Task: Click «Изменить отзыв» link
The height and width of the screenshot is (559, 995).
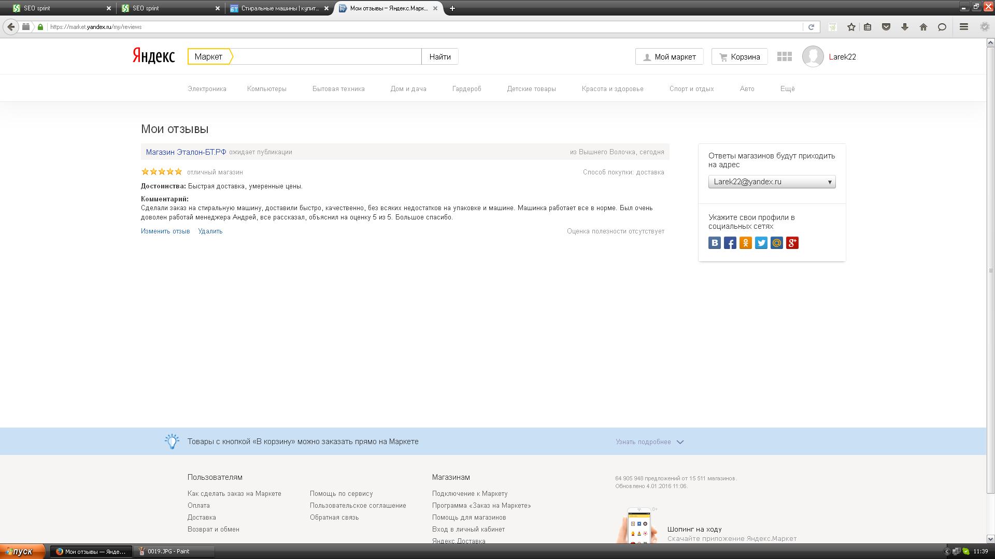Action: (165, 231)
